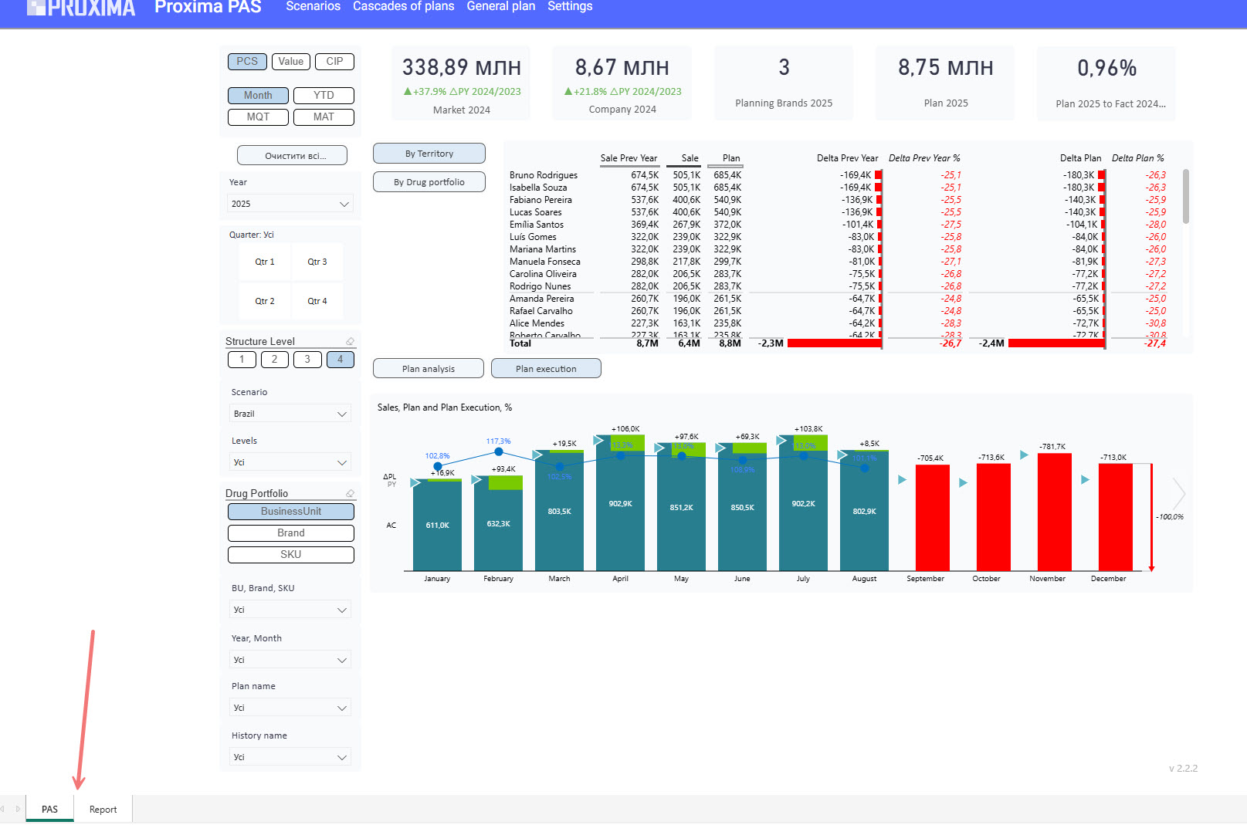Select the YTD period option
This screenshot has height=825, width=1247.
tap(324, 96)
